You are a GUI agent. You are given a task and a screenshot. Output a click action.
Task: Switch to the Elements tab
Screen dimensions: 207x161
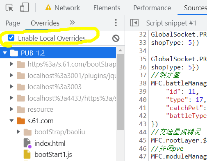(x=107, y=8)
